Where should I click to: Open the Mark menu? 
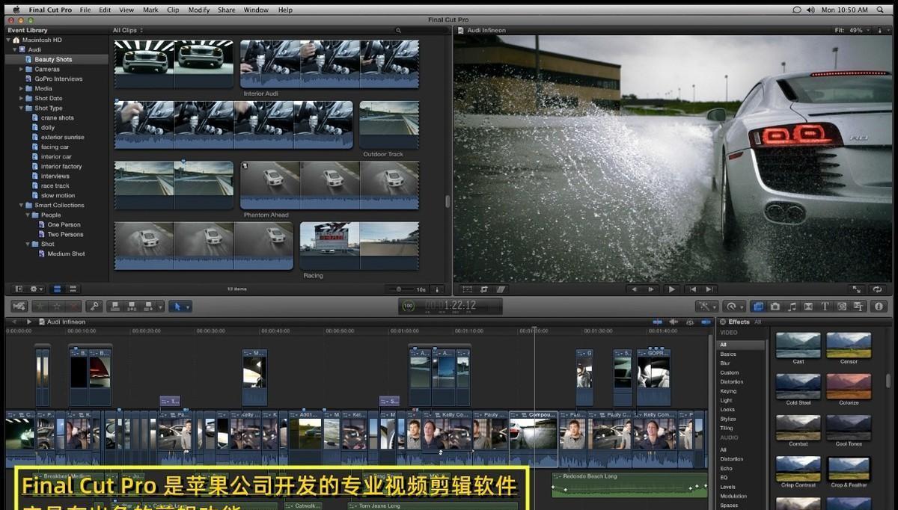[x=150, y=10]
